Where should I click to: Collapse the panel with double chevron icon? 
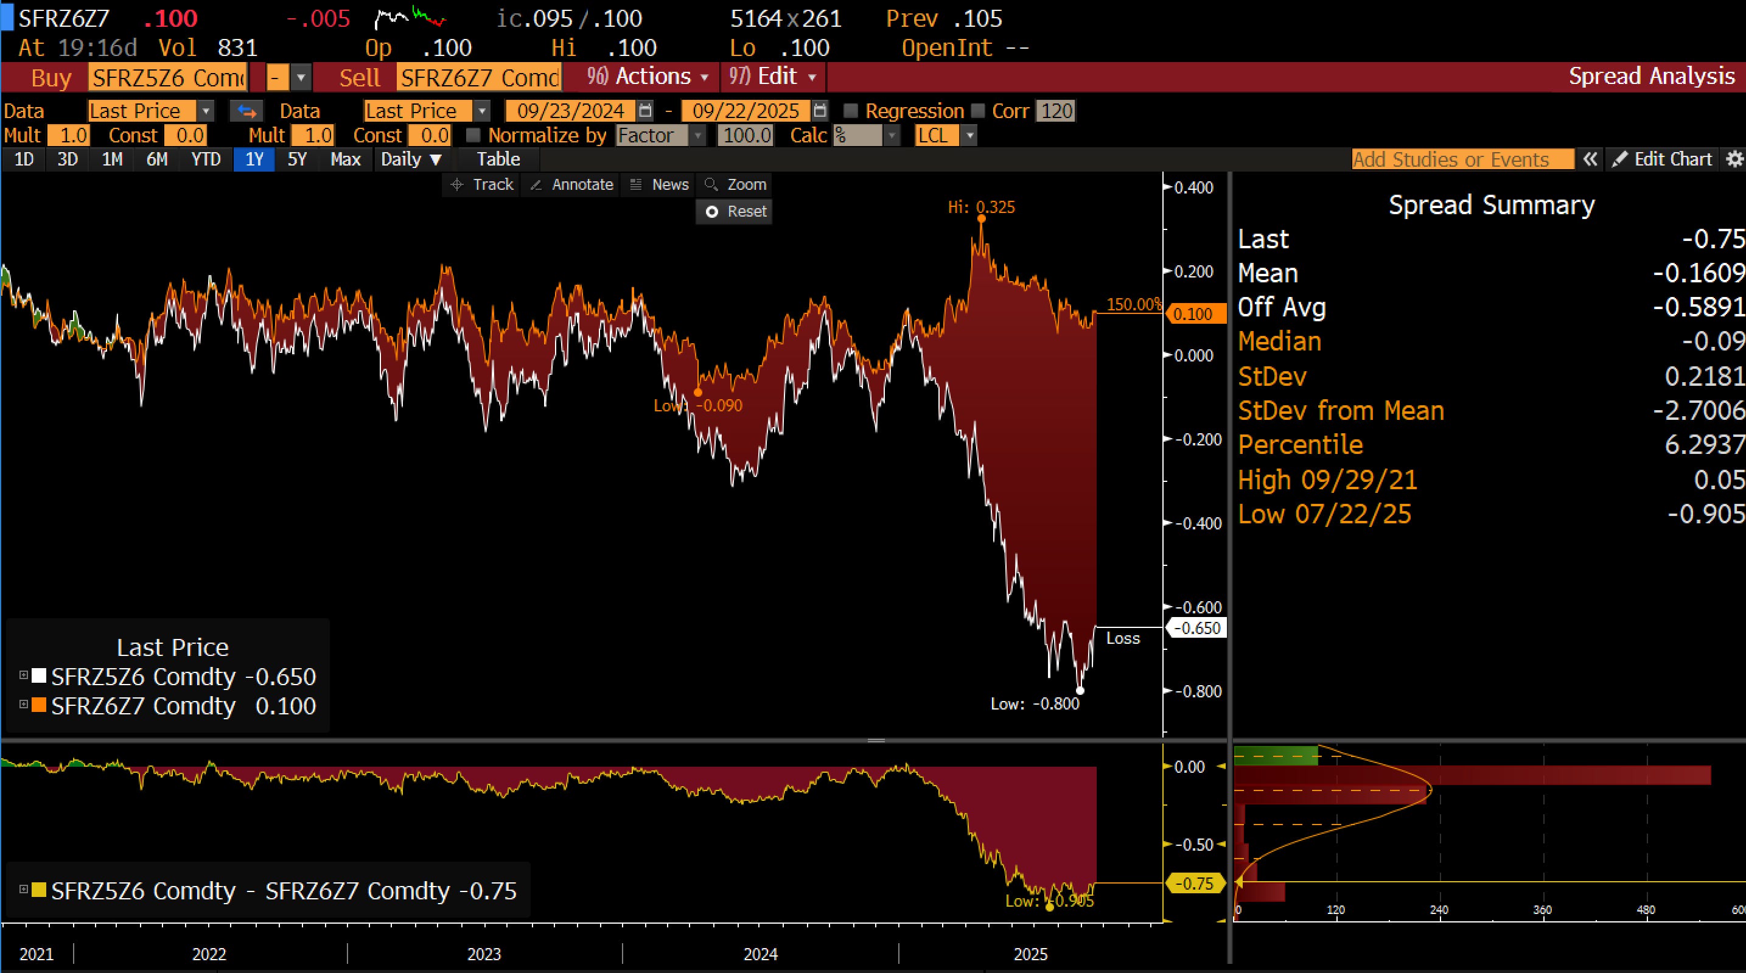tap(1590, 159)
